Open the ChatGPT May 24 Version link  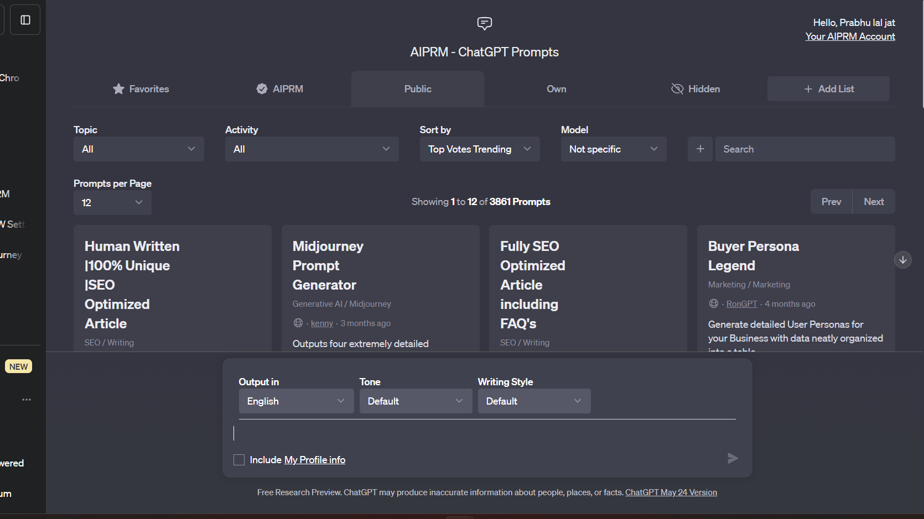click(671, 492)
